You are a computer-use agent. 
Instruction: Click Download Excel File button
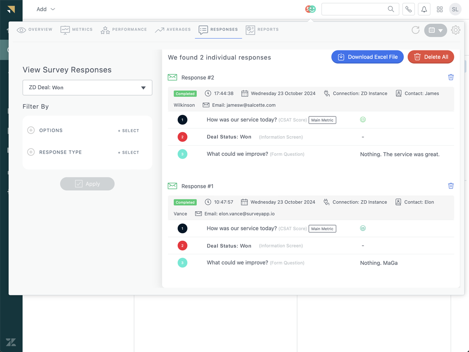click(x=367, y=57)
